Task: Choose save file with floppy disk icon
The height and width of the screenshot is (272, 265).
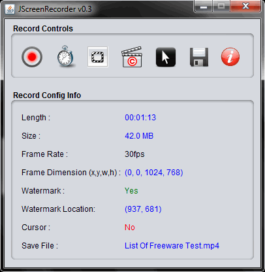Action: coord(199,57)
